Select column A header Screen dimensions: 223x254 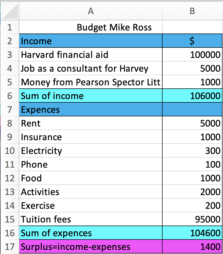[91, 11]
